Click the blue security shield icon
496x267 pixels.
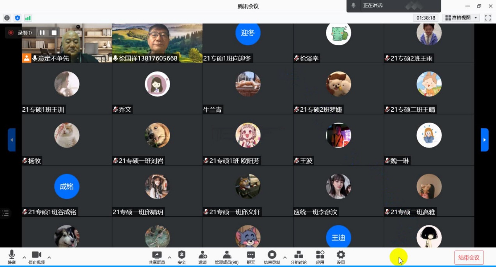point(17,18)
